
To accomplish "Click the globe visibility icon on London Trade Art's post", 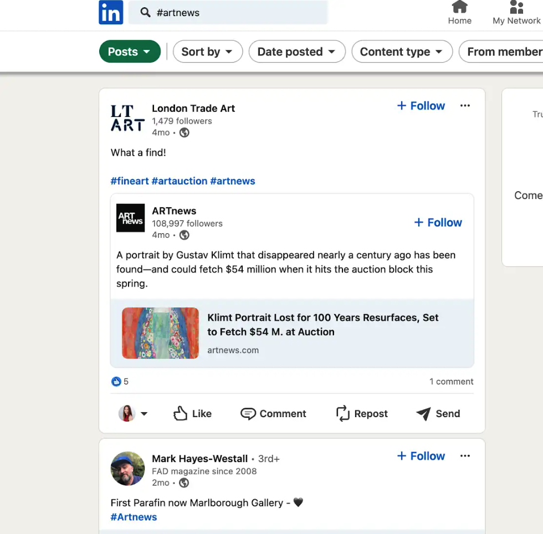I will coord(184,132).
